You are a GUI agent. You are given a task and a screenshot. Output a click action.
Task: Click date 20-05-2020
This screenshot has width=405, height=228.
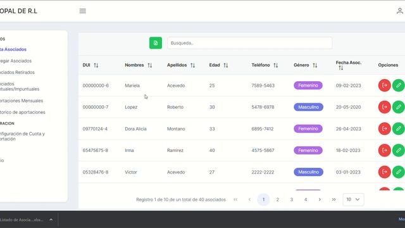tap(349, 107)
